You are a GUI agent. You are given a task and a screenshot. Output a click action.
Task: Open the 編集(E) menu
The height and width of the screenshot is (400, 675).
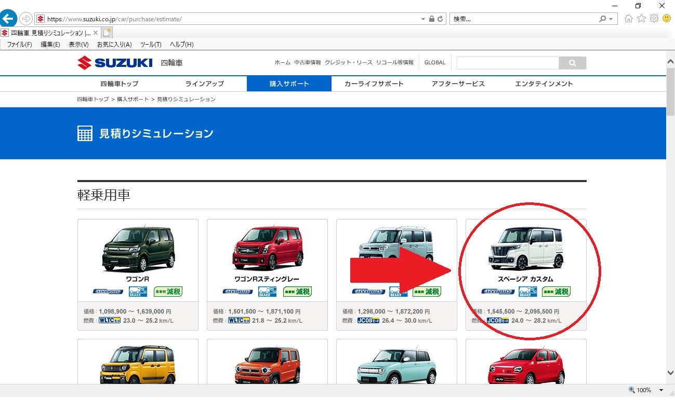click(50, 45)
